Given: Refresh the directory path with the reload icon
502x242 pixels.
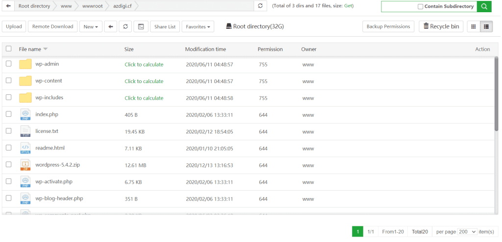Looking at the screenshot, I should [260, 6].
